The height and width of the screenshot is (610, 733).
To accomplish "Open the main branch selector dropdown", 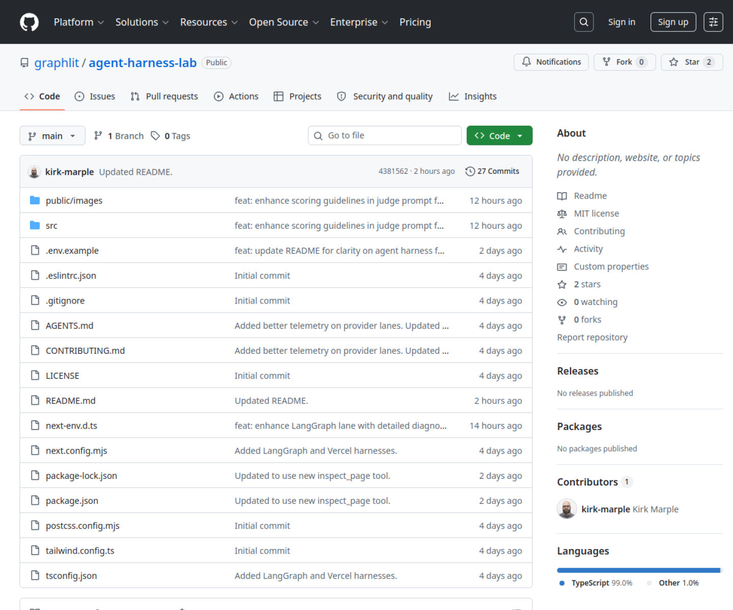I will (x=52, y=136).
